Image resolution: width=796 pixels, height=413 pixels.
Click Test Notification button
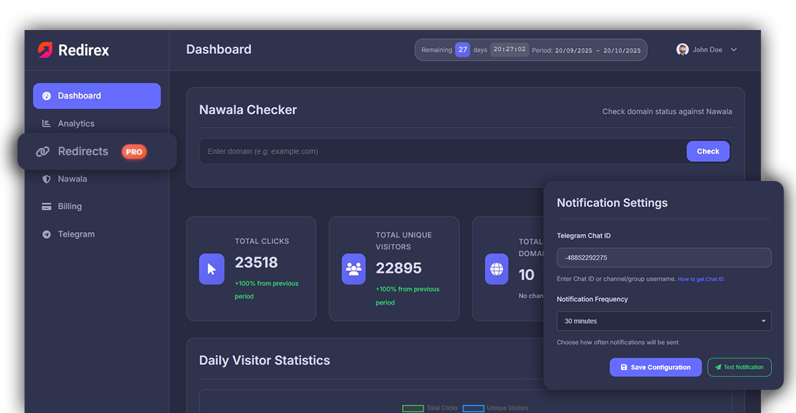coord(739,367)
